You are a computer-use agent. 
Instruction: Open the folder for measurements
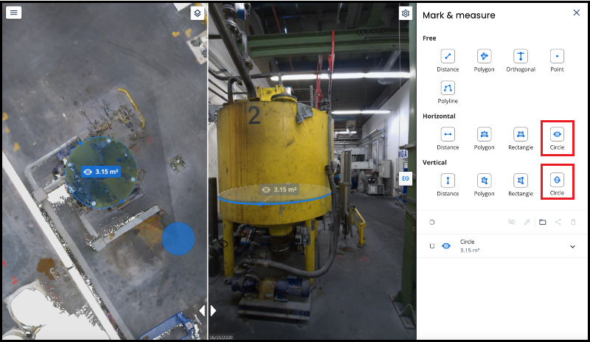542,223
